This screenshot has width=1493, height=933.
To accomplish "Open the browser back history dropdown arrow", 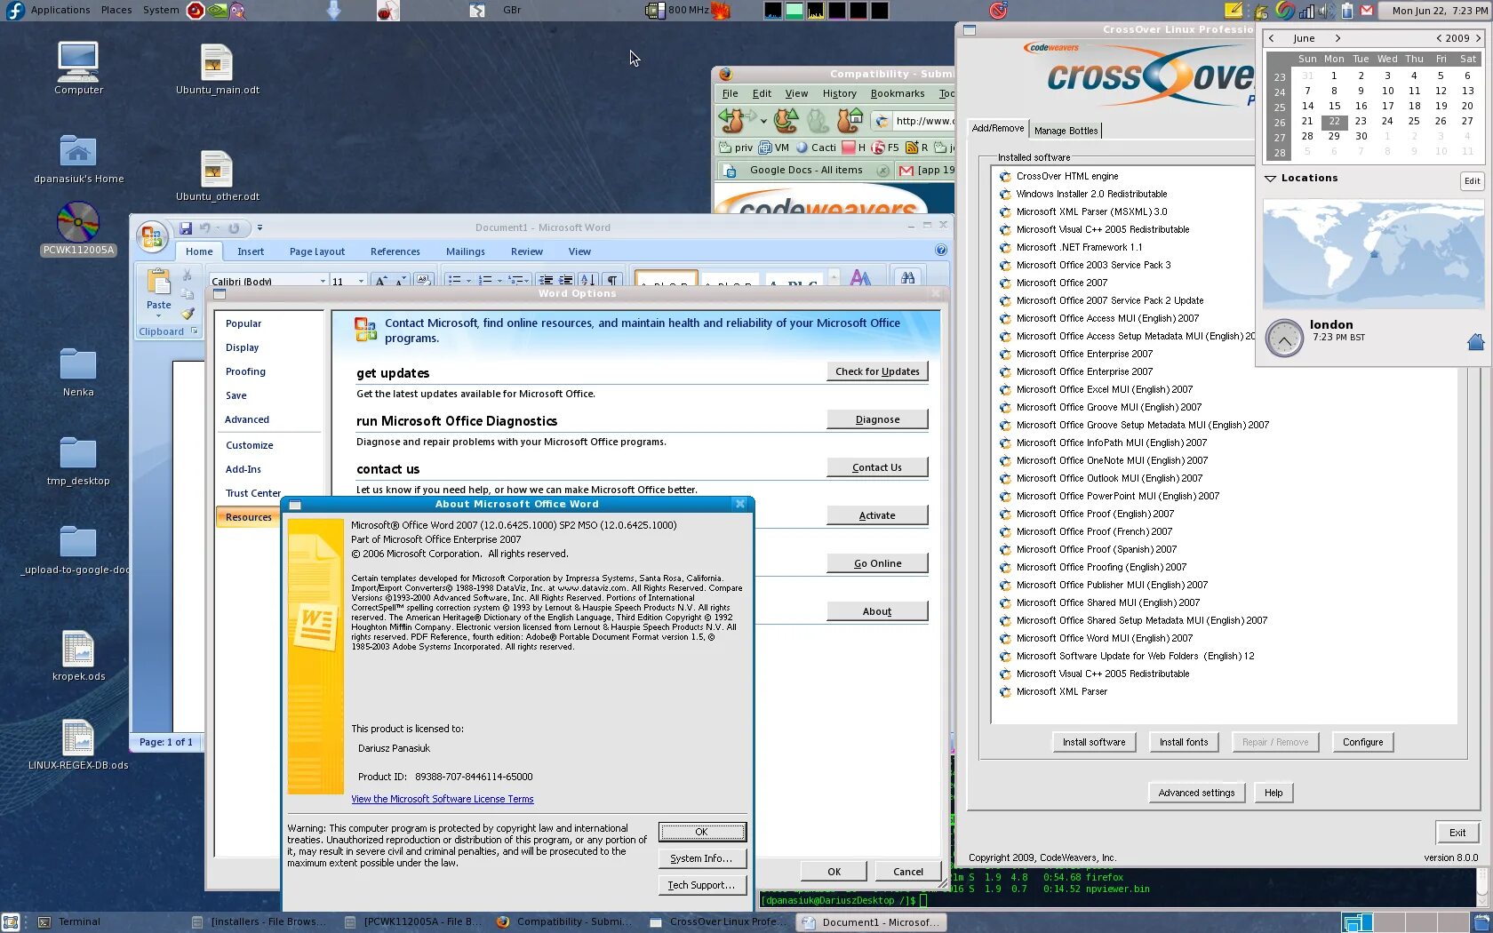I will coord(763,120).
